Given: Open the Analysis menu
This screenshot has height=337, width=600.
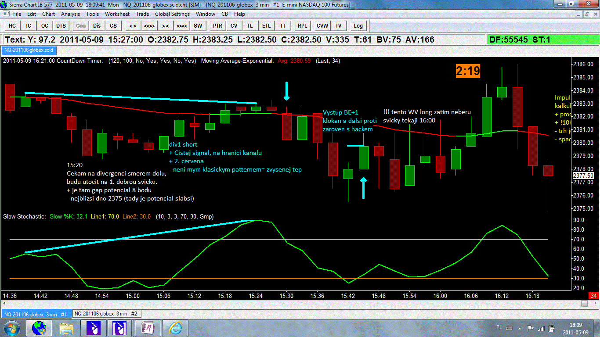Looking at the screenshot, I should tap(70, 14).
